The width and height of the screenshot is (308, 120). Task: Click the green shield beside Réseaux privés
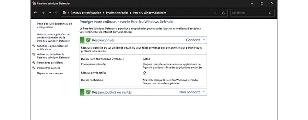88,40
